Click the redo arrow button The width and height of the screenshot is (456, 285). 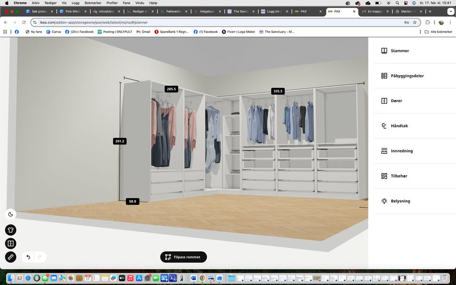coord(40,257)
